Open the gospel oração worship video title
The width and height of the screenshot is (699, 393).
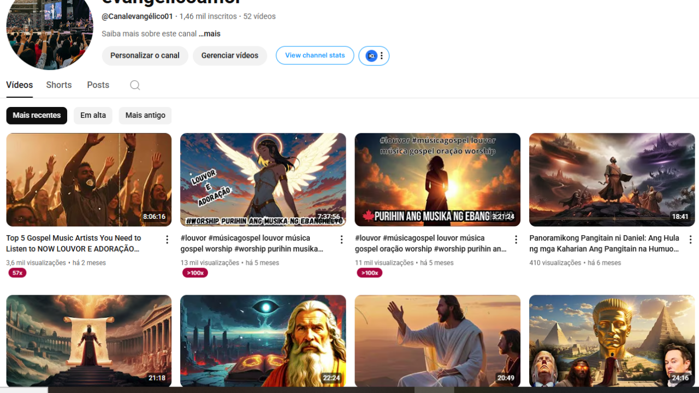[431, 243]
